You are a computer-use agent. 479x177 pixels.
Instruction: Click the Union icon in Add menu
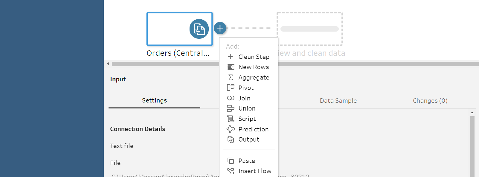click(x=231, y=108)
